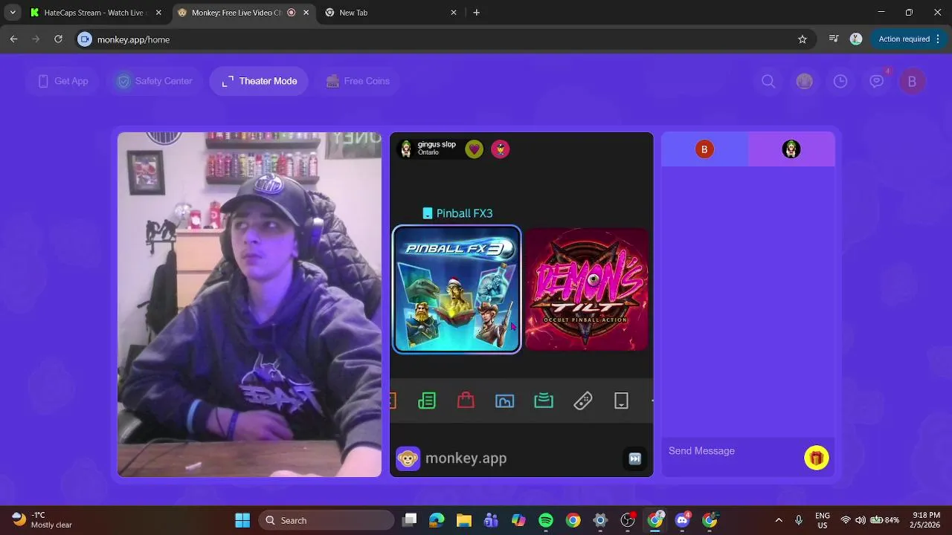
Task: Click the monkey.app/home address bar
Action: click(x=446, y=39)
